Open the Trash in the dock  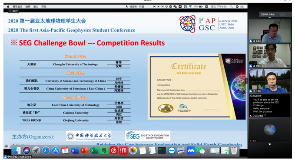click(x=234, y=150)
